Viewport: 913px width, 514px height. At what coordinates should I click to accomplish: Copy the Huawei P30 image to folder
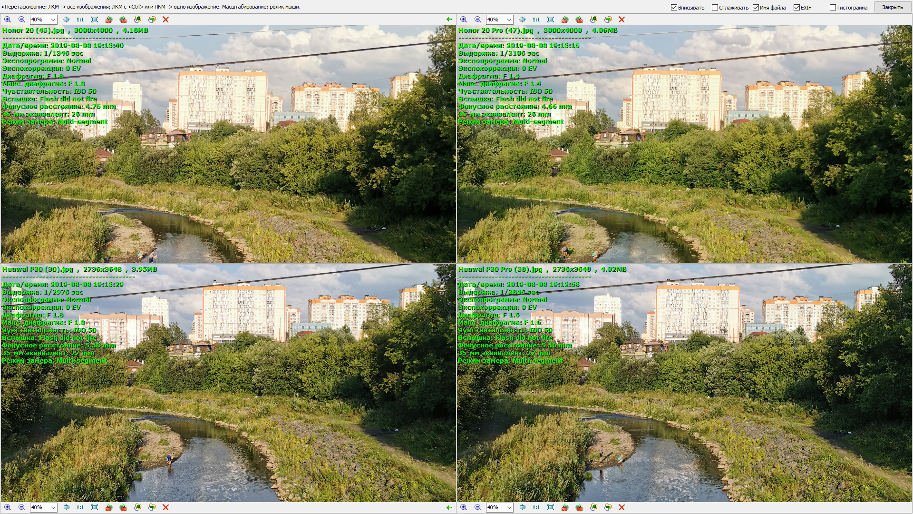pos(137,507)
